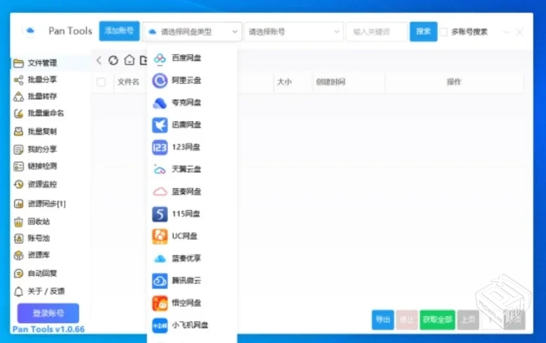Choose 夸克网盘 from the dropdown list
Viewport: 546px width, 343px height.
click(x=193, y=103)
